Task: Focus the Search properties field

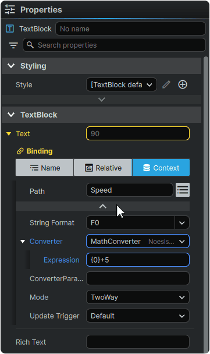Action: [114, 45]
